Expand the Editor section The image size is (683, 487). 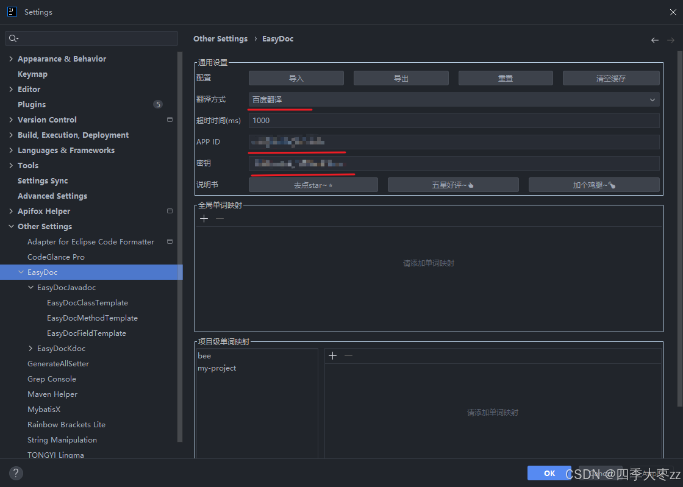coord(11,89)
